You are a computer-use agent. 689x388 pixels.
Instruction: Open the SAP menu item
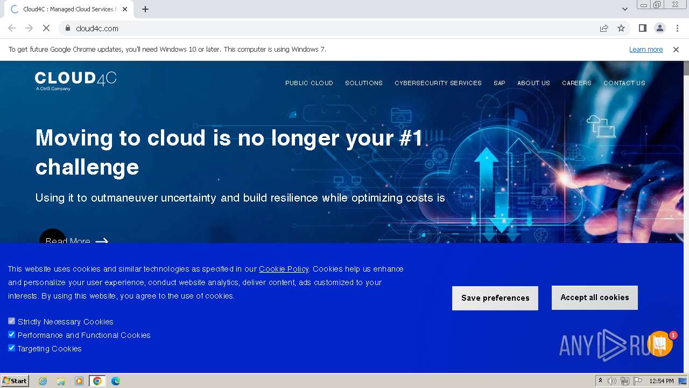500,83
